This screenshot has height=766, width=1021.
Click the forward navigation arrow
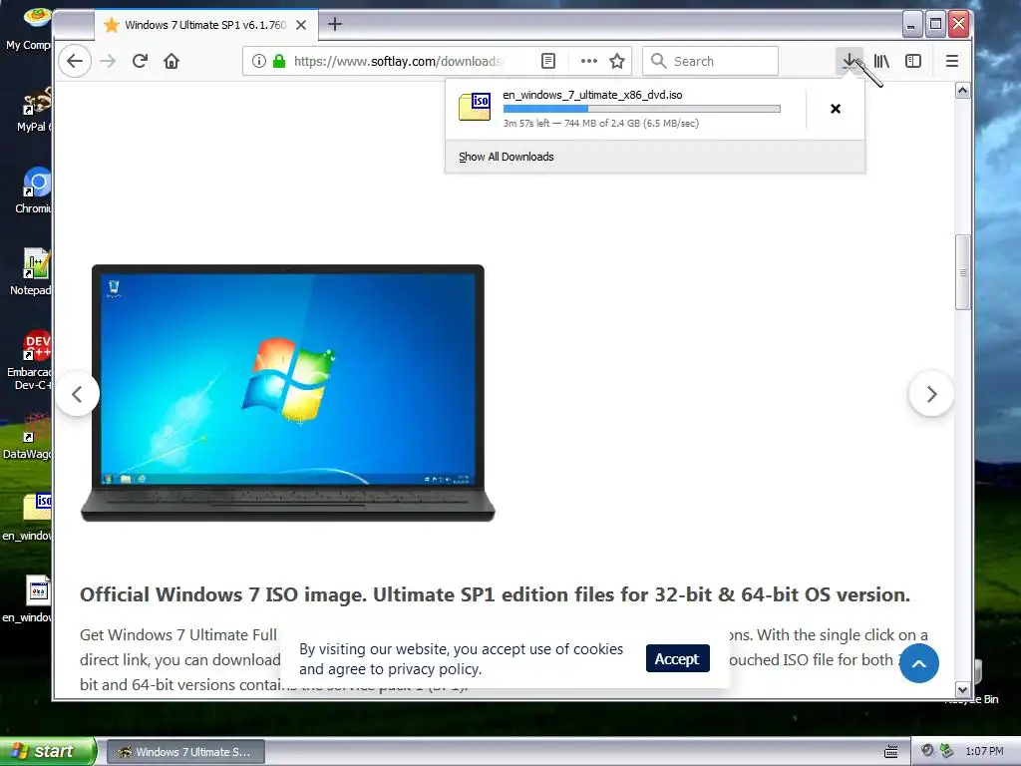[108, 61]
